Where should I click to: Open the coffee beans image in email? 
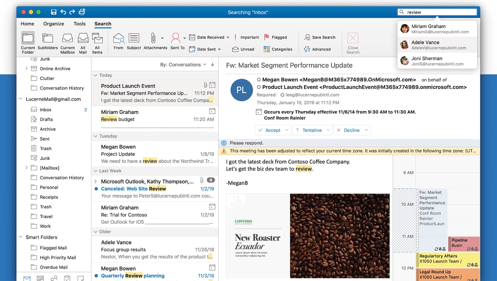point(340,236)
